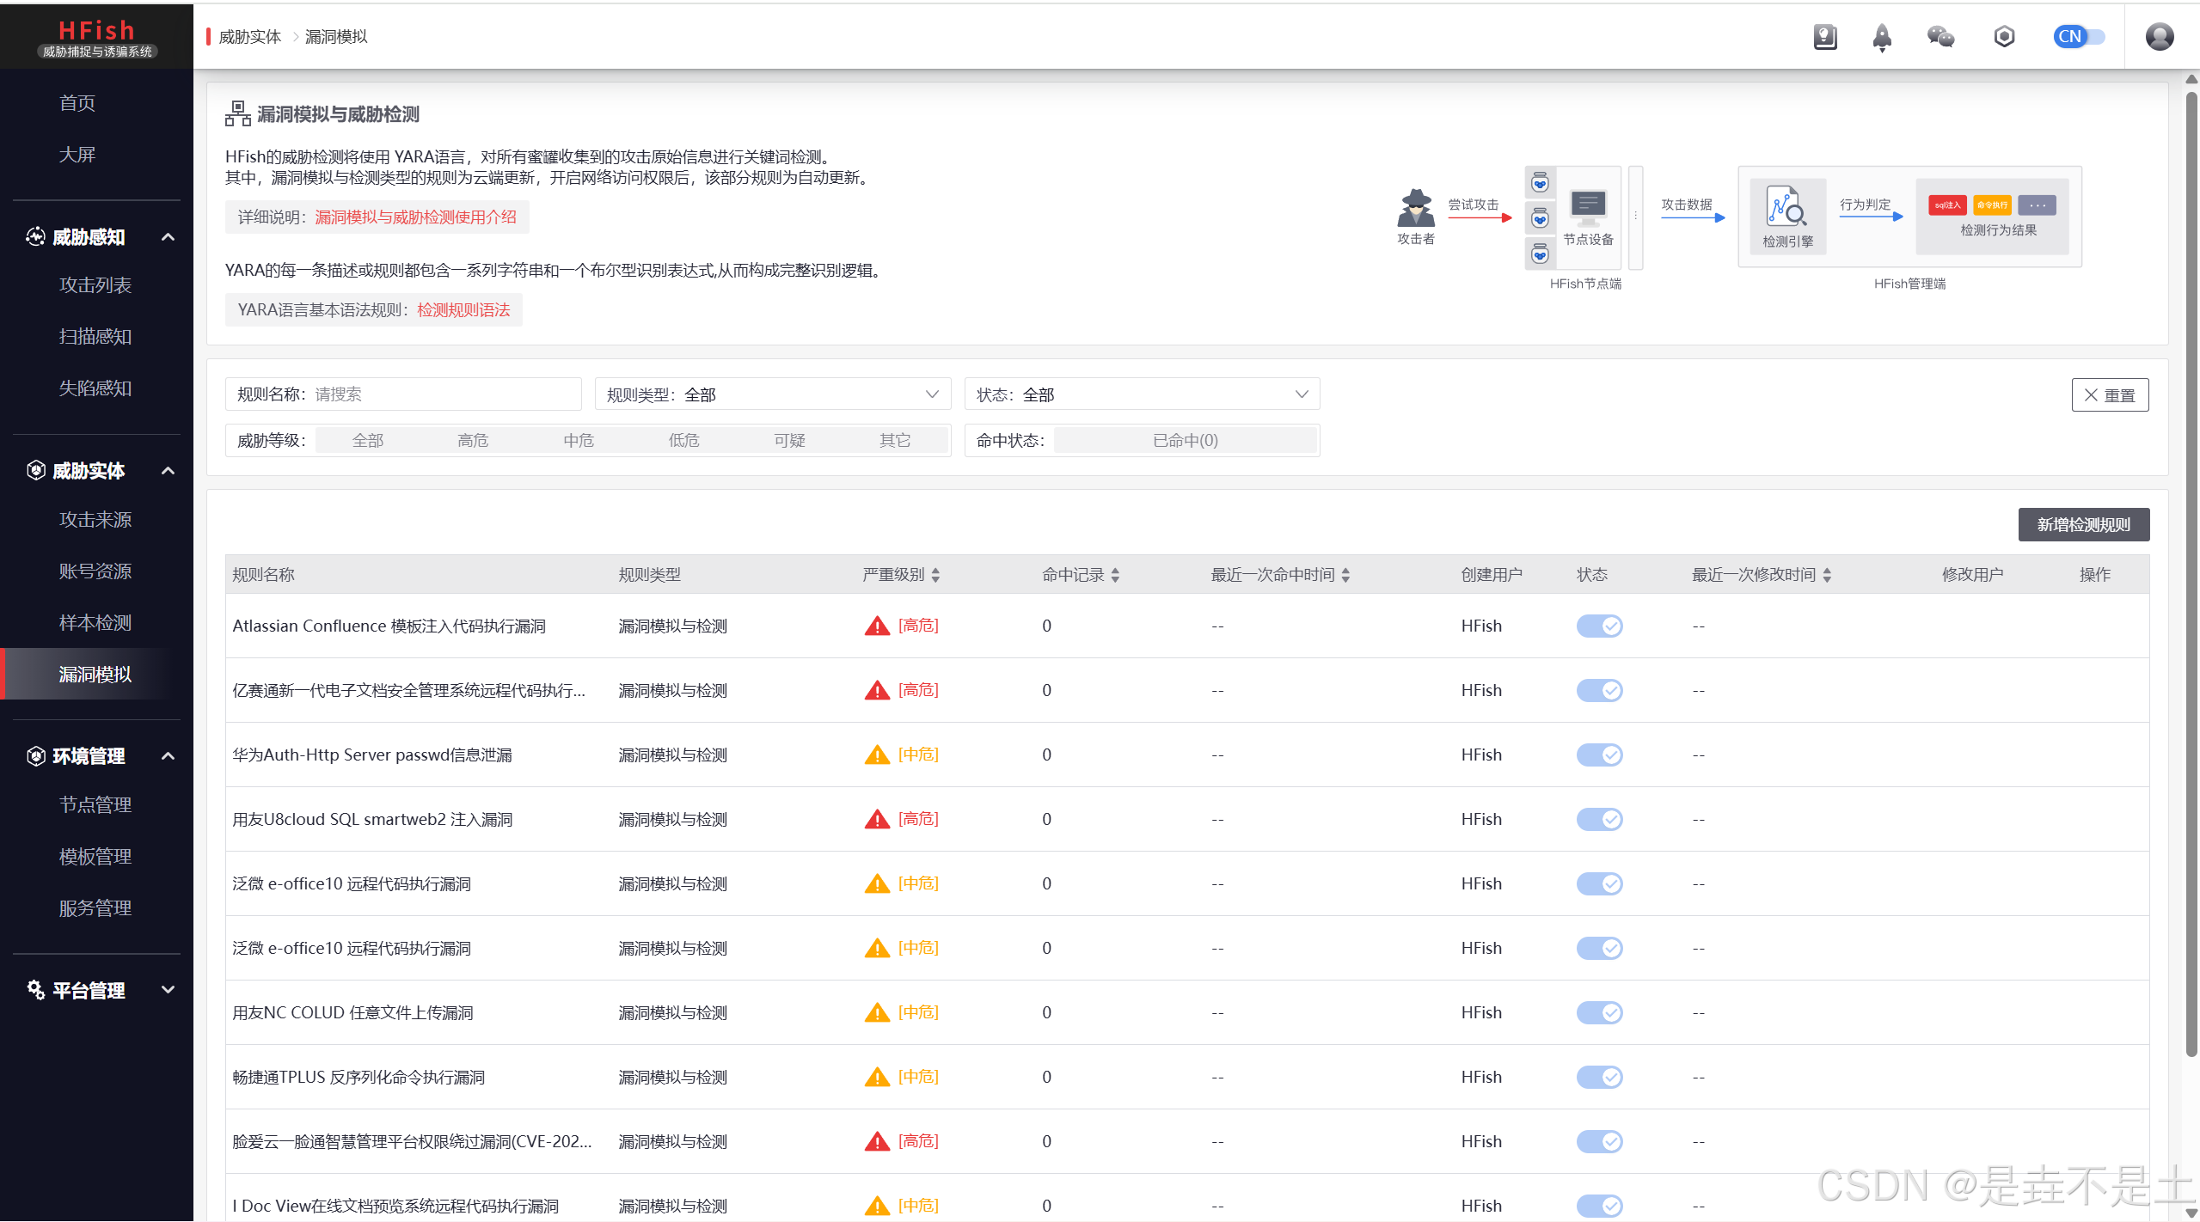Screen dimensions: 2200x1222
Task: Toggle the CN language switch
Action: pos(2079,37)
